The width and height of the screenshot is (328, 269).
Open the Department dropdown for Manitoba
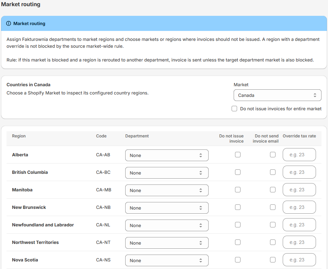(x=167, y=190)
